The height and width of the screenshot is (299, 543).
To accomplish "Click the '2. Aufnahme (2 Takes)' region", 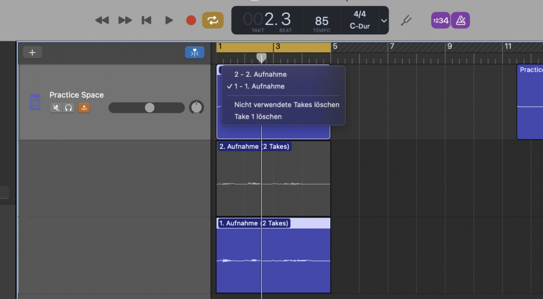I will [x=273, y=179].
